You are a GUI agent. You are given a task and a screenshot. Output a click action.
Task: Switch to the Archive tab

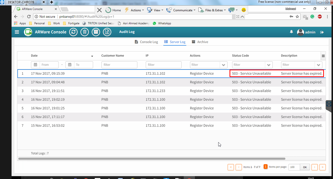[200, 42]
